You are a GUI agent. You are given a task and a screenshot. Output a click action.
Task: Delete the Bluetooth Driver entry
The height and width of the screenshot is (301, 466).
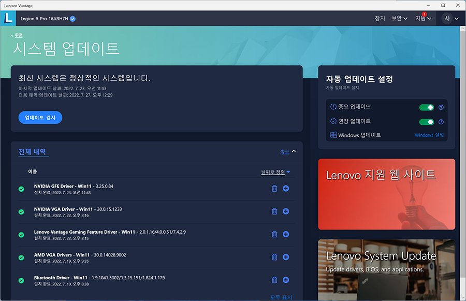274,280
